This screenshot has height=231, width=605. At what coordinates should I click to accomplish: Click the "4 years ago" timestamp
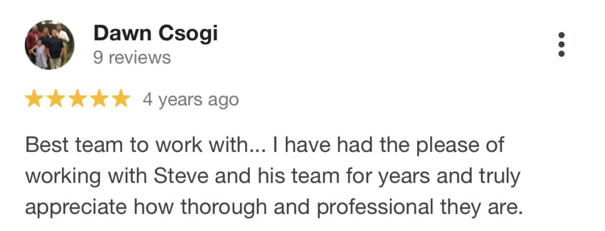[191, 100]
